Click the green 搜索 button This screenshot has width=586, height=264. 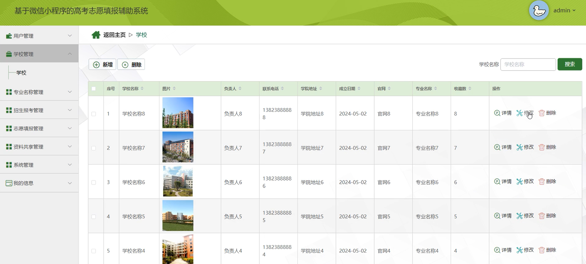tap(570, 64)
